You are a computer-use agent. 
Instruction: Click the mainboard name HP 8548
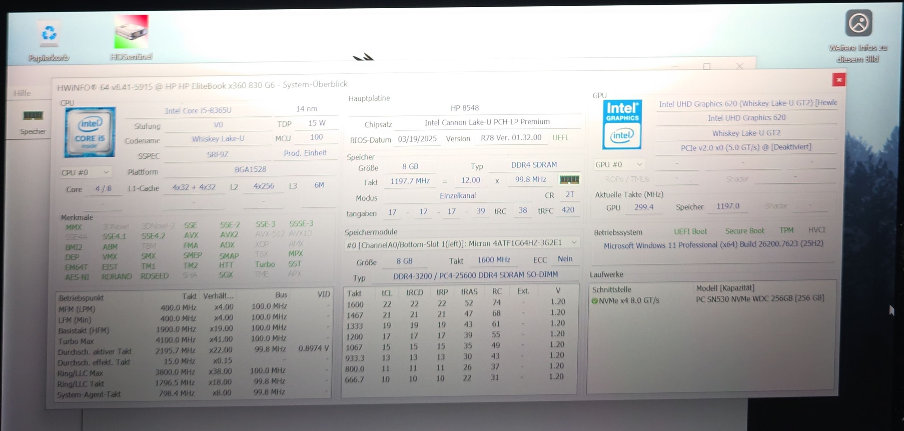click(465, 108)
